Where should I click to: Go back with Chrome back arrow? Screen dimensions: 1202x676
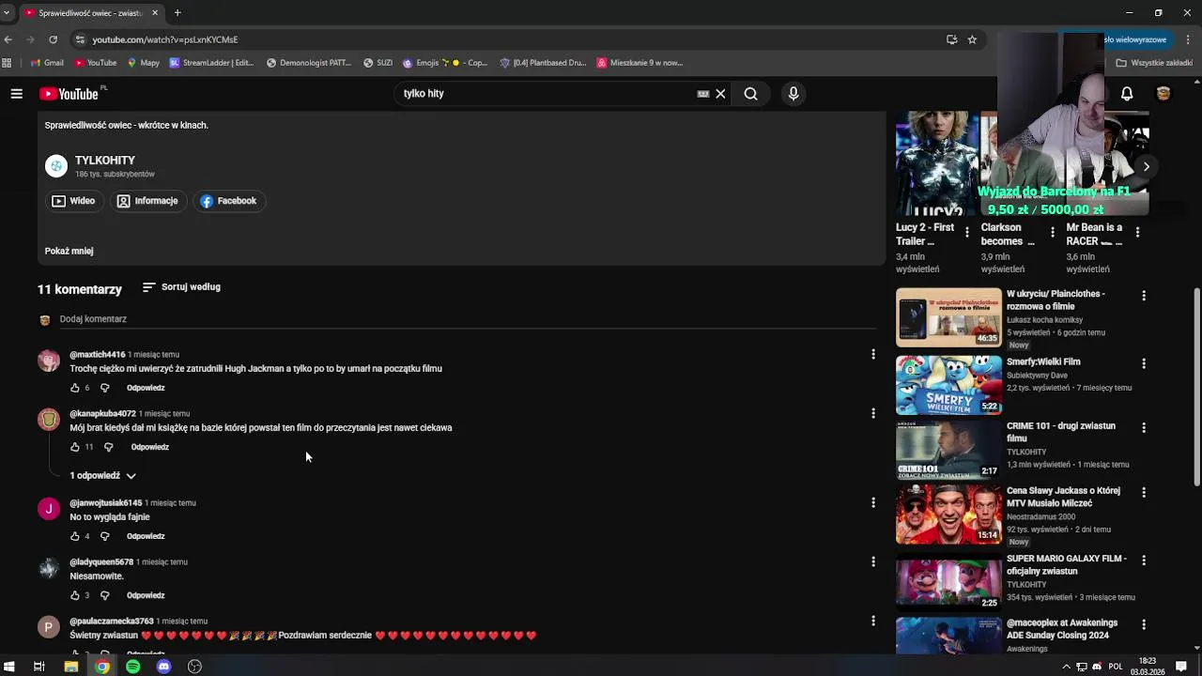[8, 39]
